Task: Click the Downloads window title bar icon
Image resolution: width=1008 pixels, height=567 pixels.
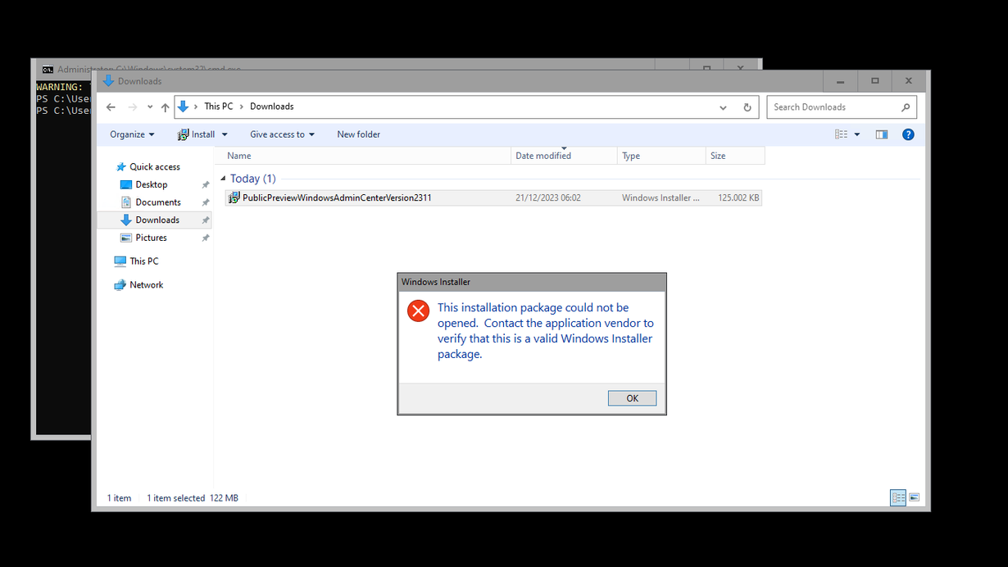Action: (108, 81)
